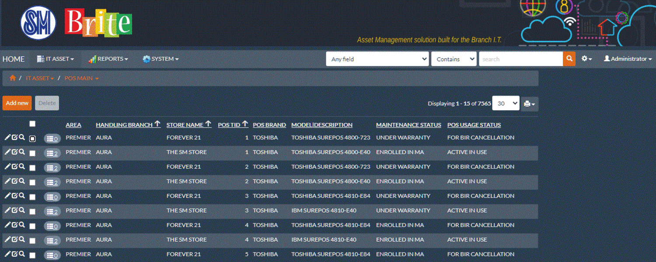Check The SM Store POS TID 3 row checkbox
Screen dimensions: 656x262
coord(32,211)
